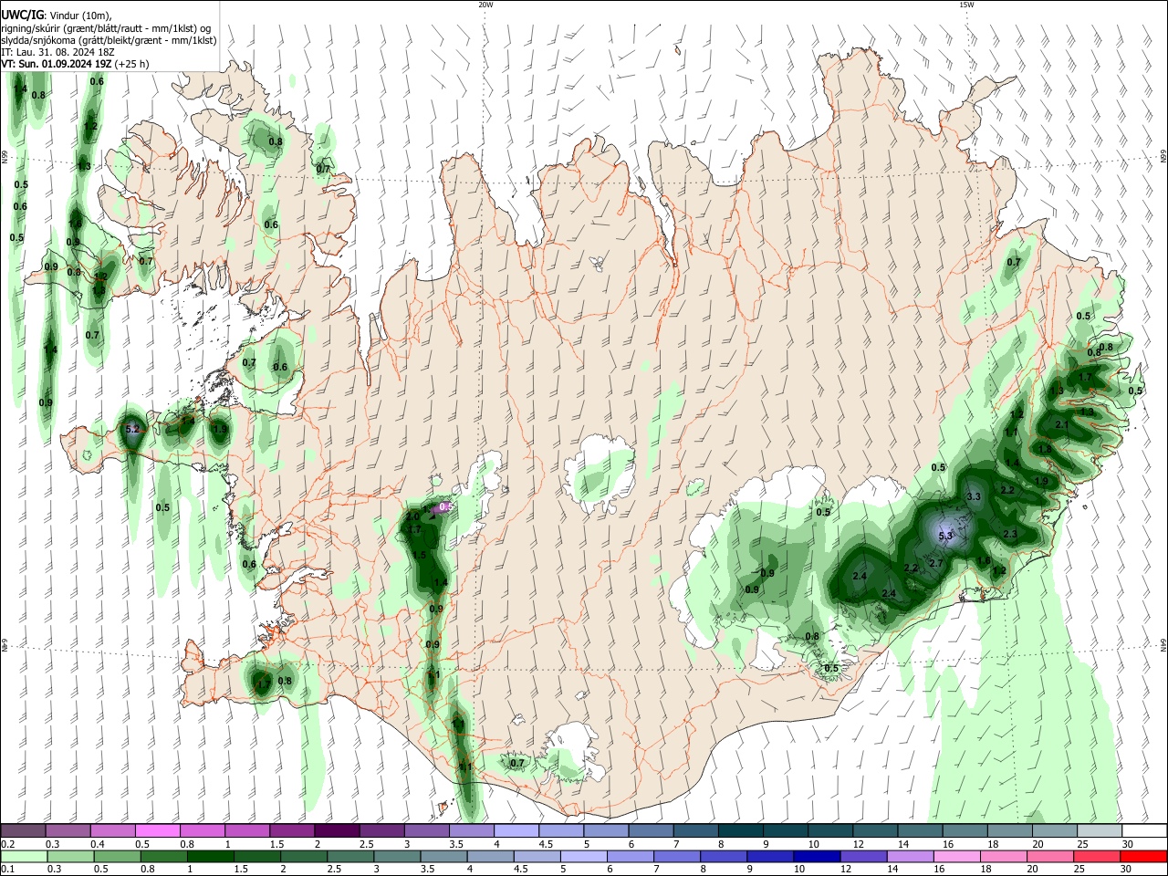Click the '0.1' label under the lower scale
The height and width of the screenshot is (876, 1168).
coord(8,869)
